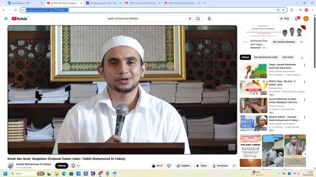Open Chrome media controls icon

coord(300,10)
